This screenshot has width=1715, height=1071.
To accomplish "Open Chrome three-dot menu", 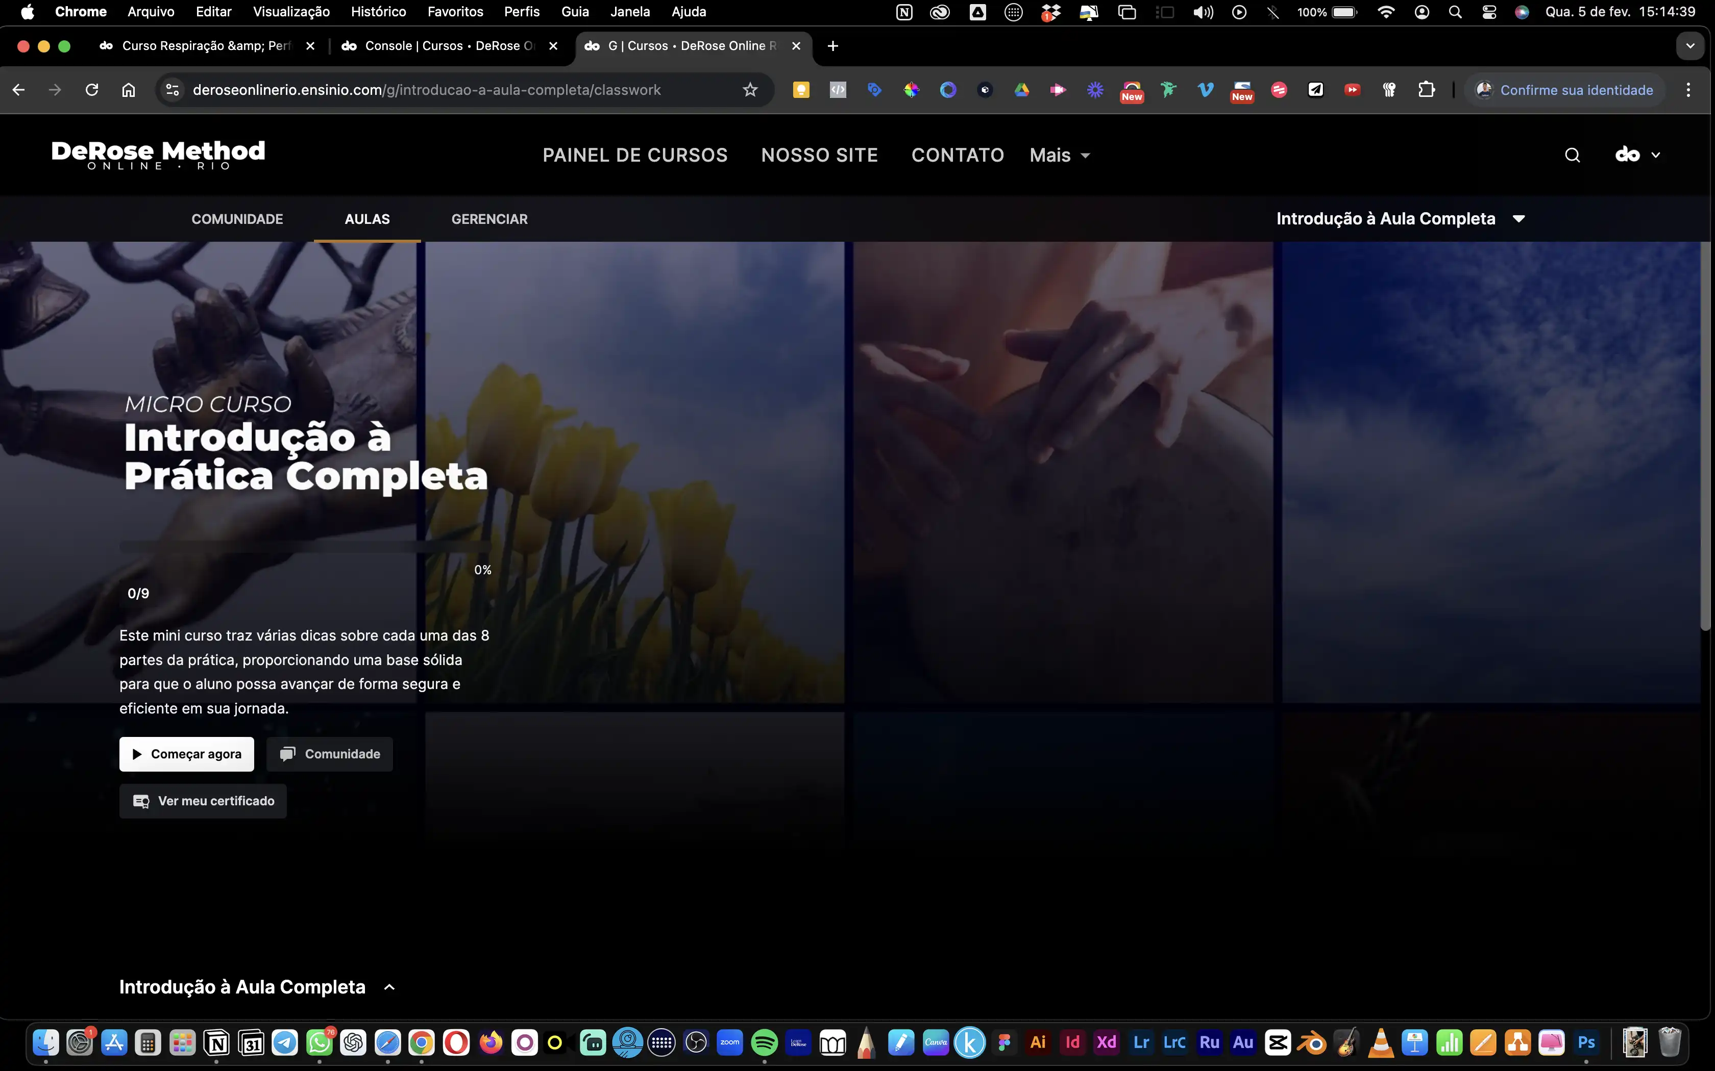I will [x=1689, y=90].
